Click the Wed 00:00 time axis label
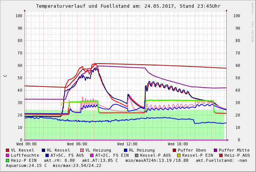This screenshot has width=256, height=172. (x=26, y=144)
